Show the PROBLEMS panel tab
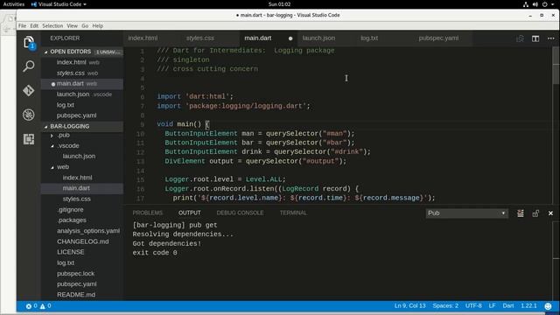Image resolution: width=560 pixels, height=315 pixels. pyautogui.click(x=148, y=213)
